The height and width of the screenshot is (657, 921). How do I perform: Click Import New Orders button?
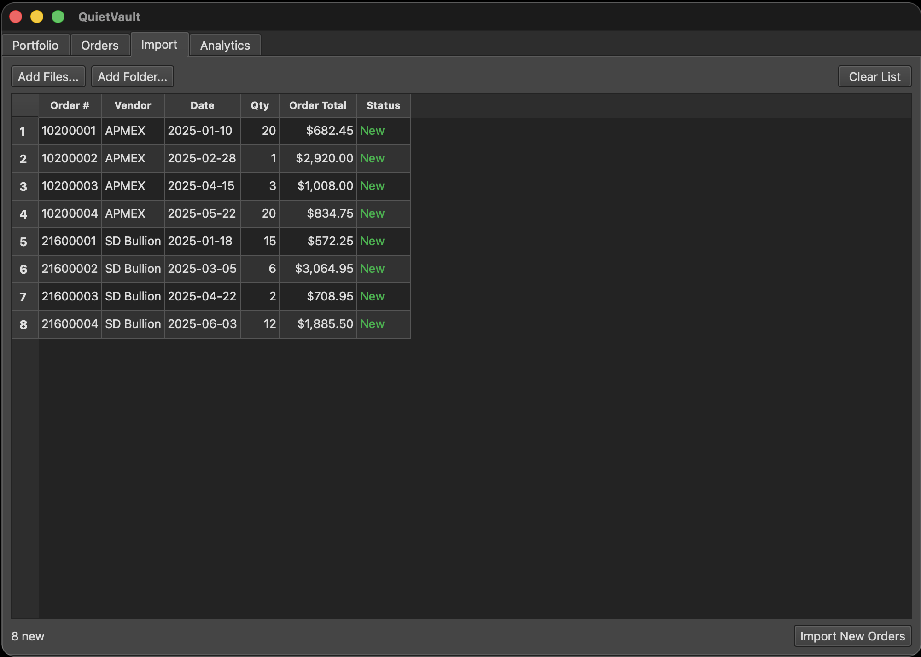(852, 636)
